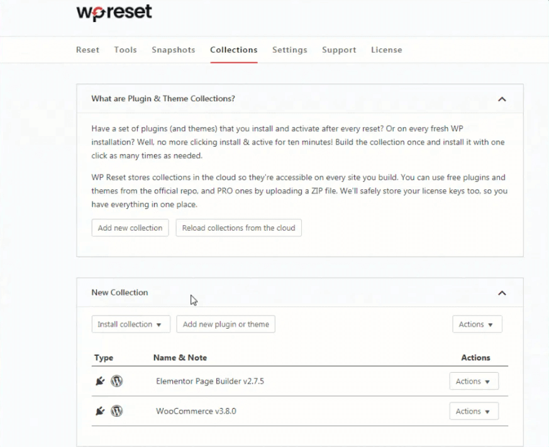Open the License tab
Screen dimensions: 549x447
pos(387,50)
